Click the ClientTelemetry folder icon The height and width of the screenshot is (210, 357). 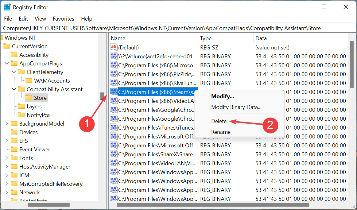(21, 72)
